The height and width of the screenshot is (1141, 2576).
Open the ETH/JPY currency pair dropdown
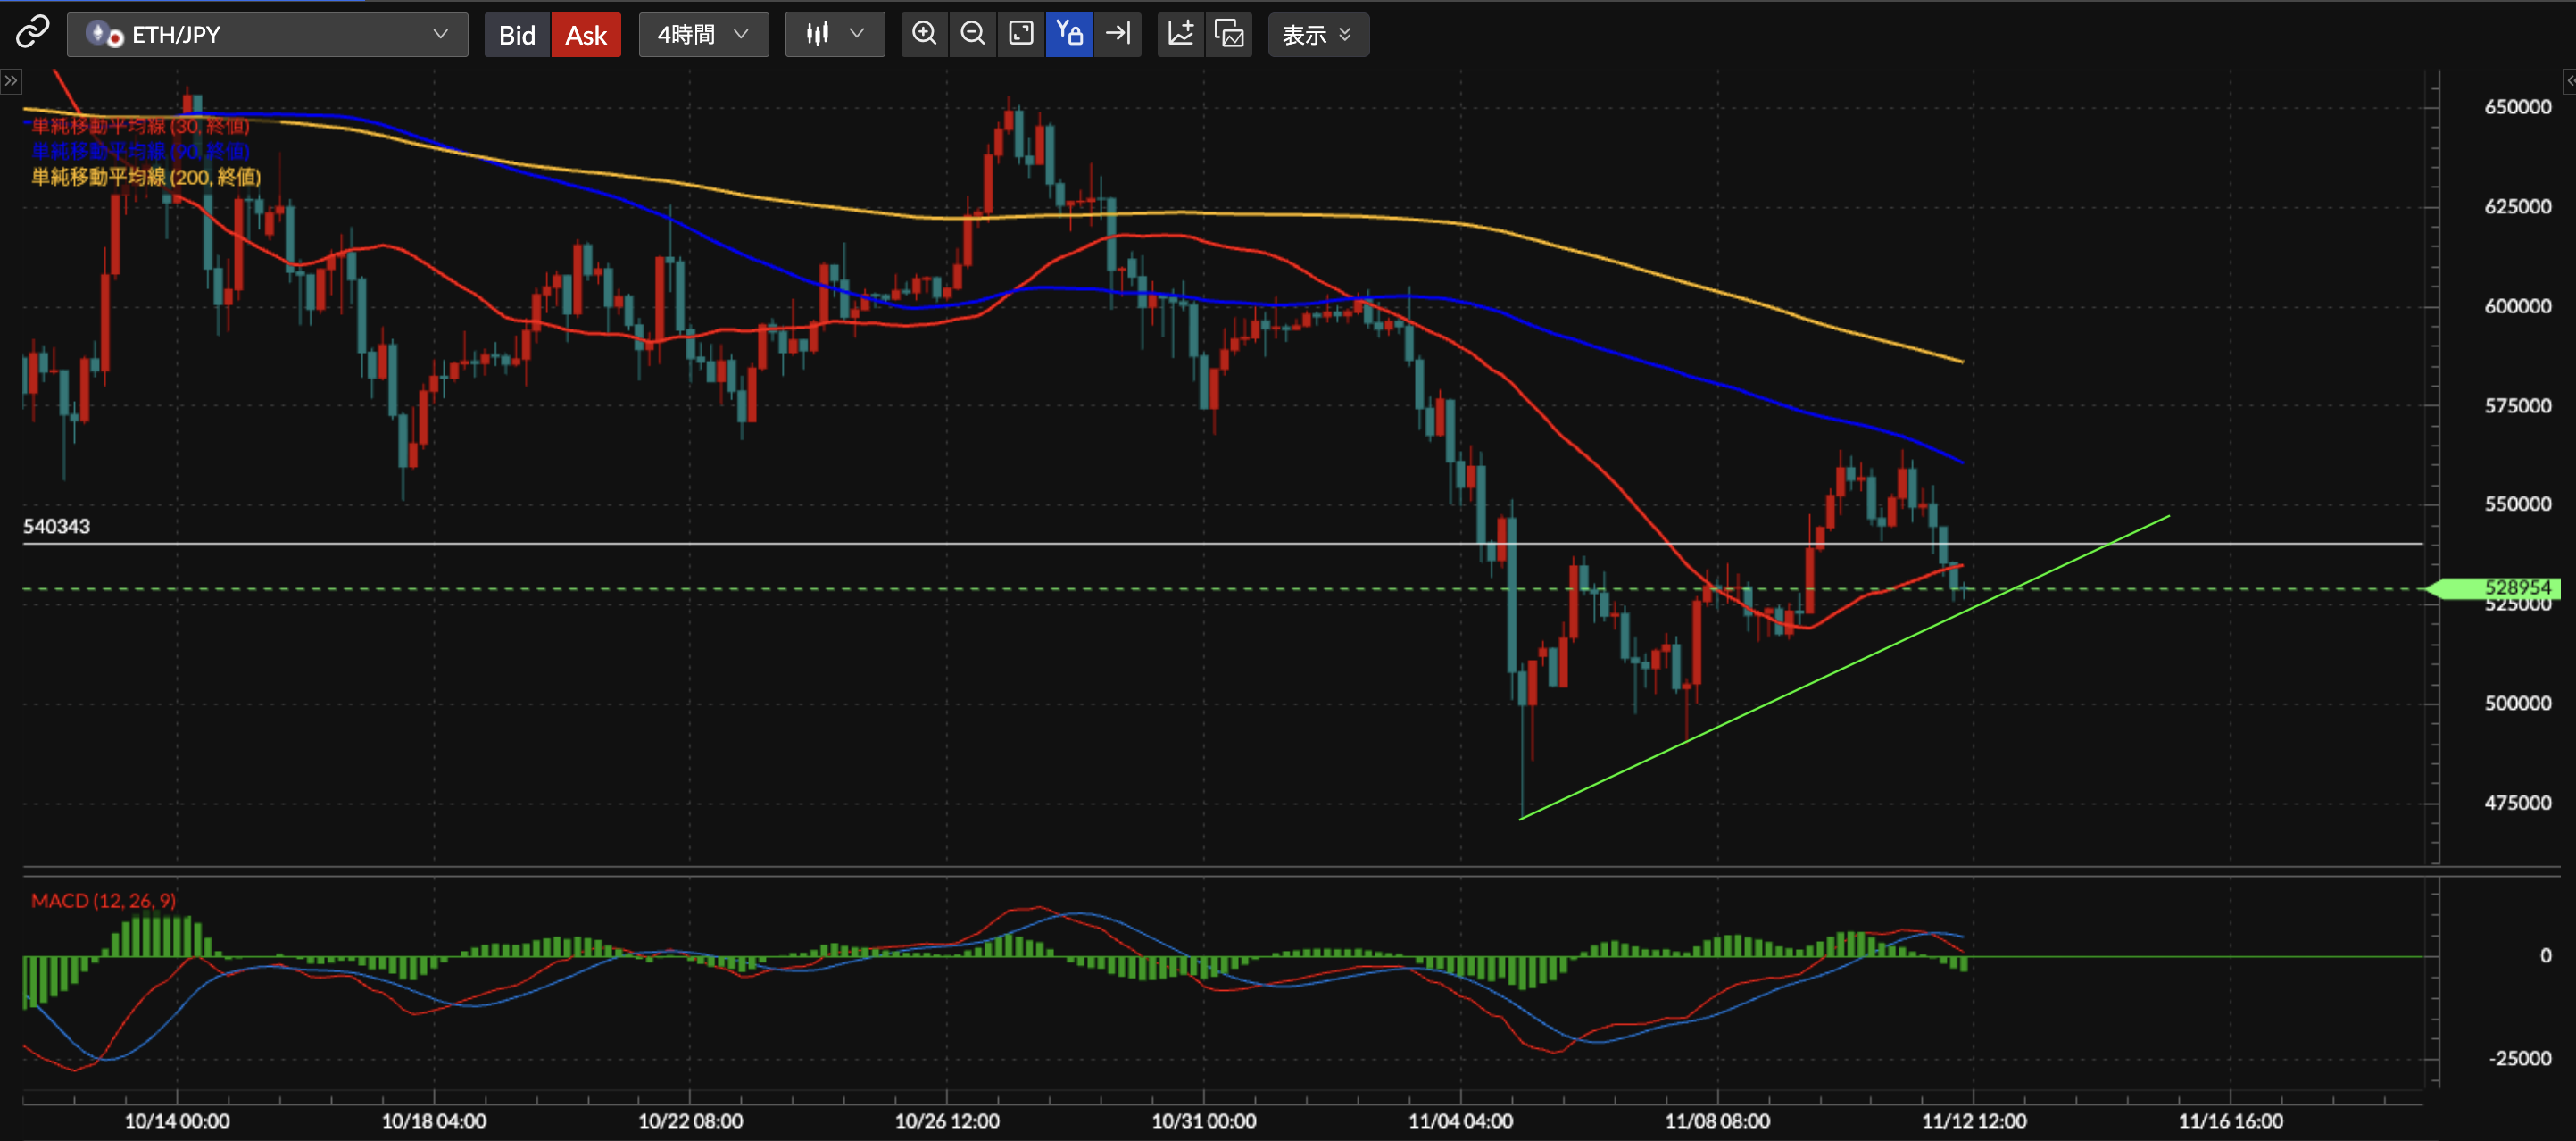tap(267, 35)
